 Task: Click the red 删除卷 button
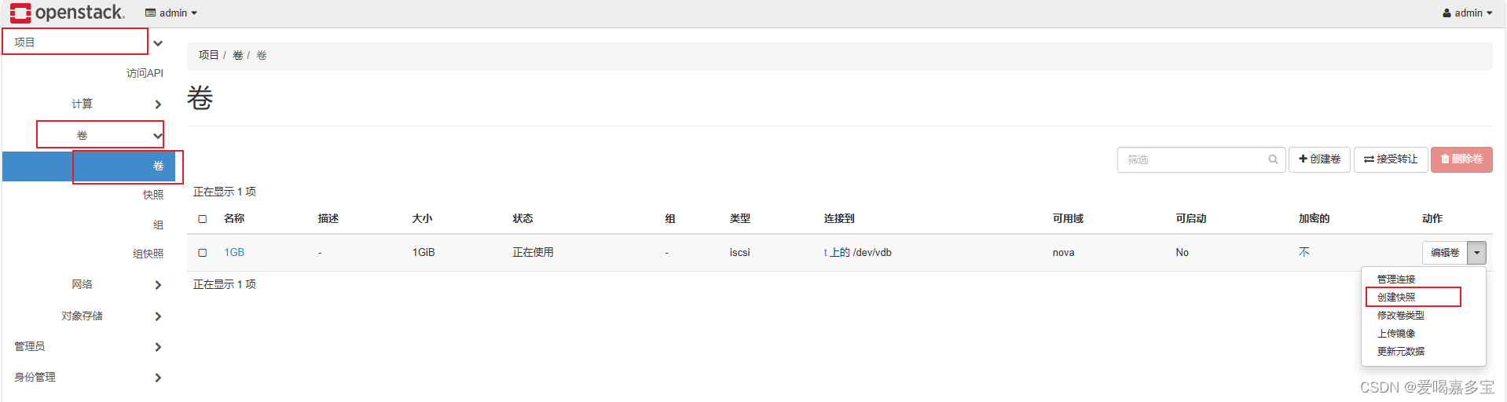1461,159
